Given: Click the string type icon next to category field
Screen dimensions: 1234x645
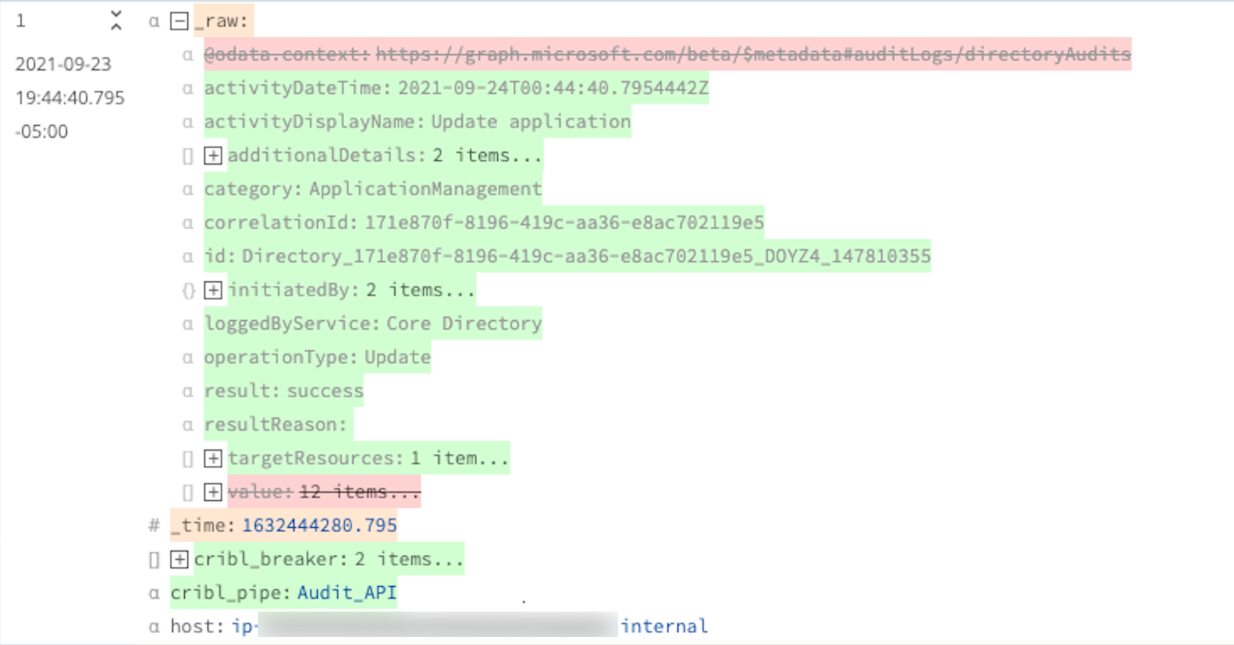Looking at the screenshot, I should (187, 189).
